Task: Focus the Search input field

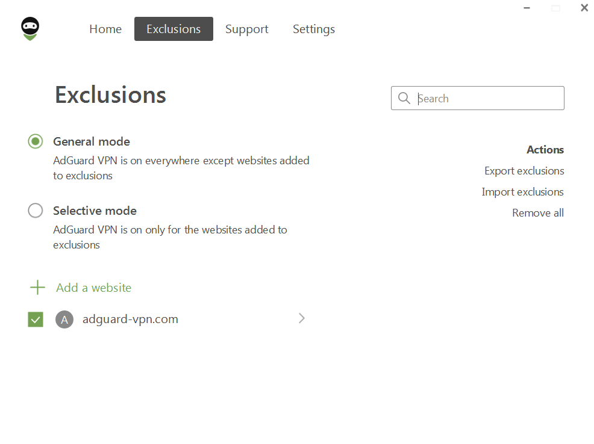Action: coord(477,98)
